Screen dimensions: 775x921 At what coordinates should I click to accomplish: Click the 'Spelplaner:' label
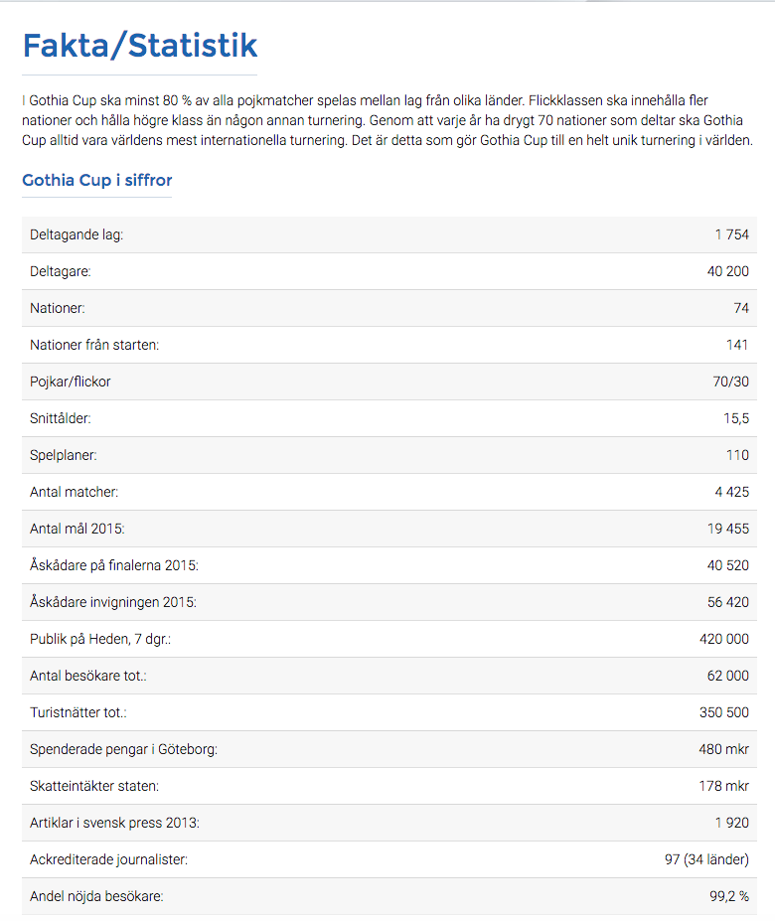pyautogui.click(x=64, y=455)
